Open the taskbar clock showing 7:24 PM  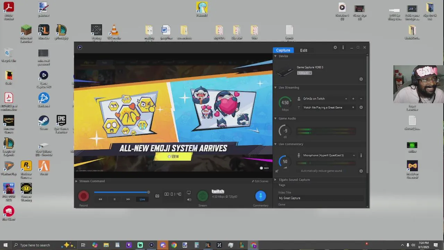[424, 245]
